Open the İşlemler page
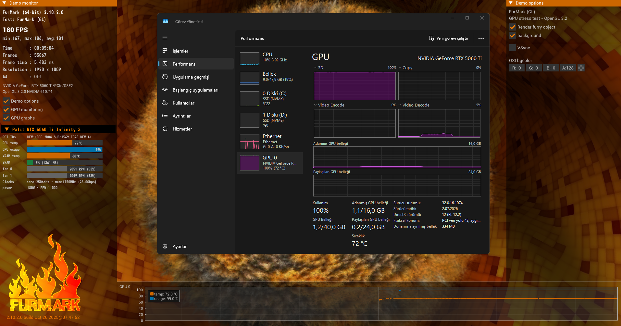The image size is (621, 326). pyautogui.click(x=196, y=51)
